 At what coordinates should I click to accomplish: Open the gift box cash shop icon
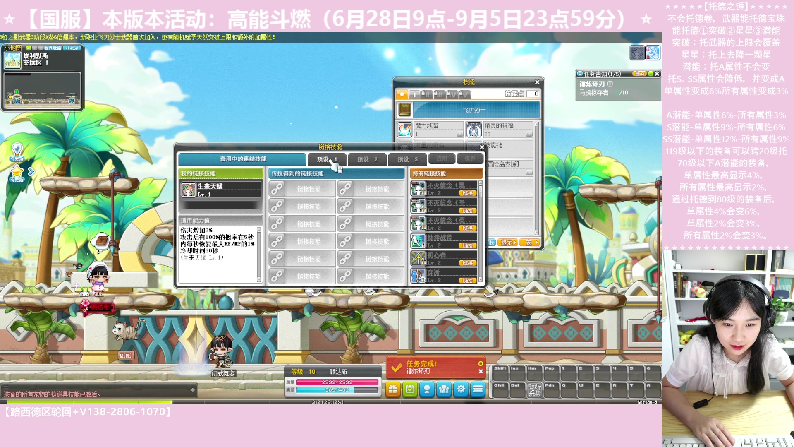click(393, 389)
